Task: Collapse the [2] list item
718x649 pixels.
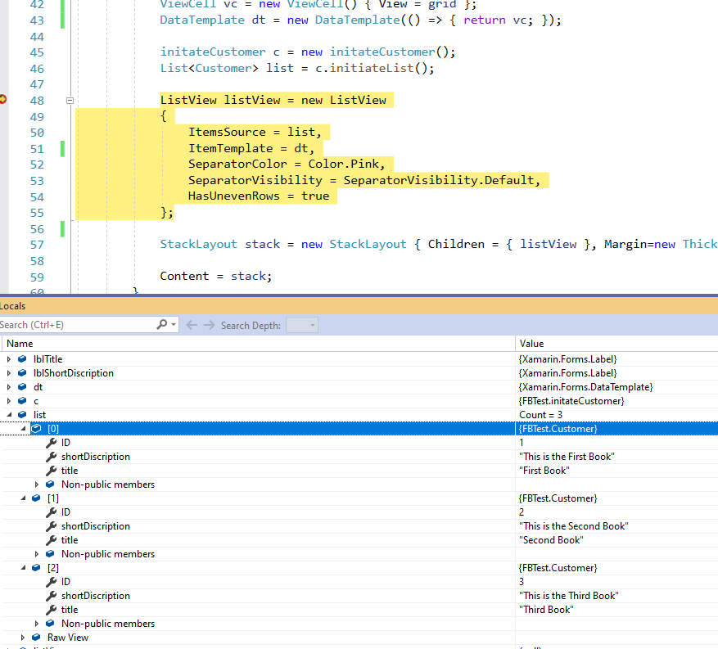Action: 23,567
